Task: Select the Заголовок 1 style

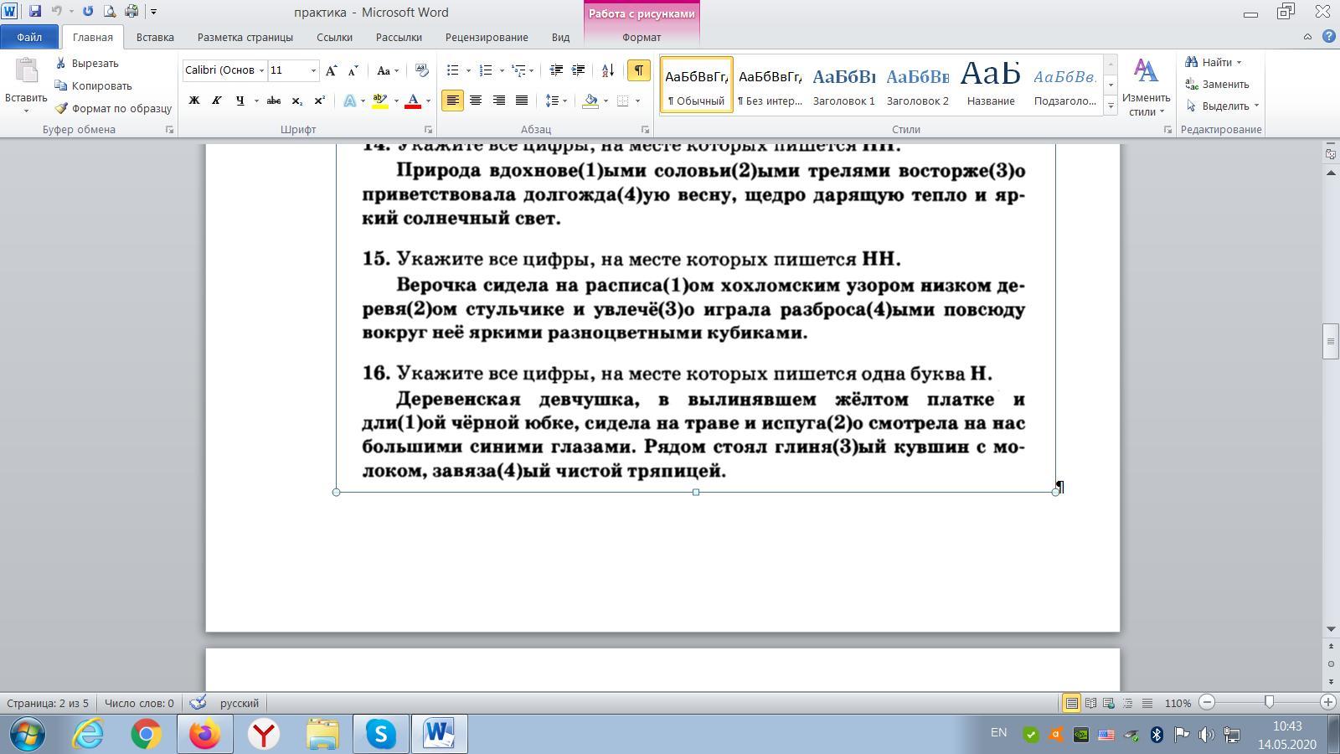Action: 843,85
